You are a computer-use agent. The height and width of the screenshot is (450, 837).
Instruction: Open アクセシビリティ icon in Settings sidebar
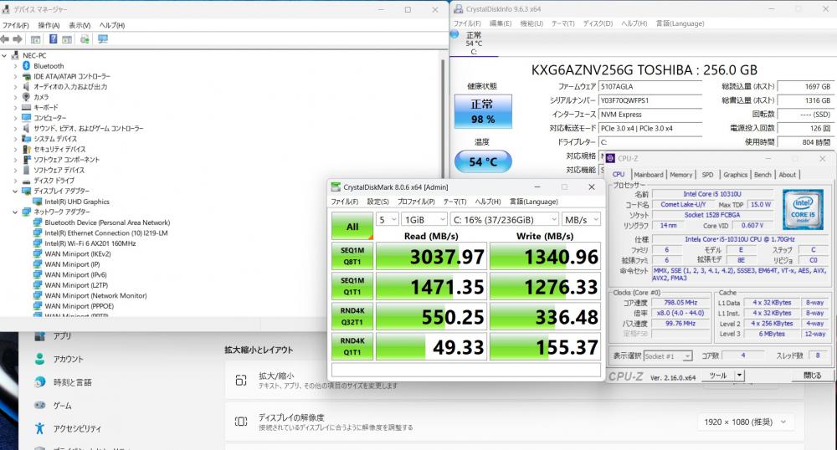39,428
